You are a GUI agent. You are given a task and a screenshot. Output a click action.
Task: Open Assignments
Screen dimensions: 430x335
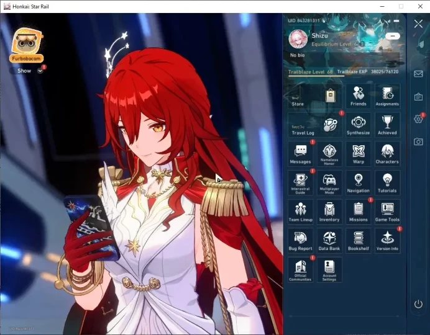coord(387,96)
